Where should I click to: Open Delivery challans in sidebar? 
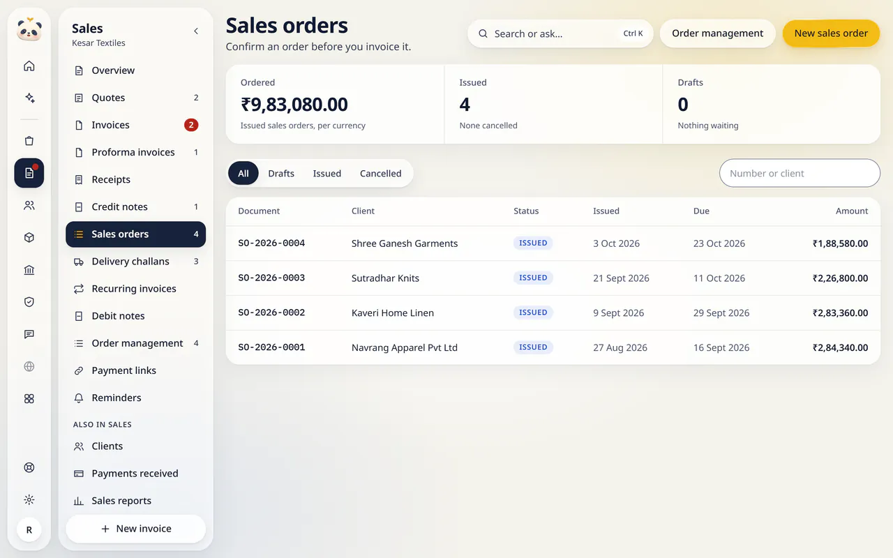pyautogui.click(x=135, y=261)
